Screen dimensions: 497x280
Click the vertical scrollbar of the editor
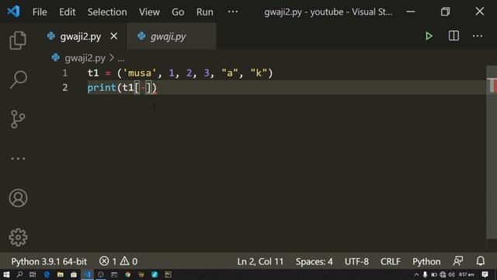pos(492,152)
